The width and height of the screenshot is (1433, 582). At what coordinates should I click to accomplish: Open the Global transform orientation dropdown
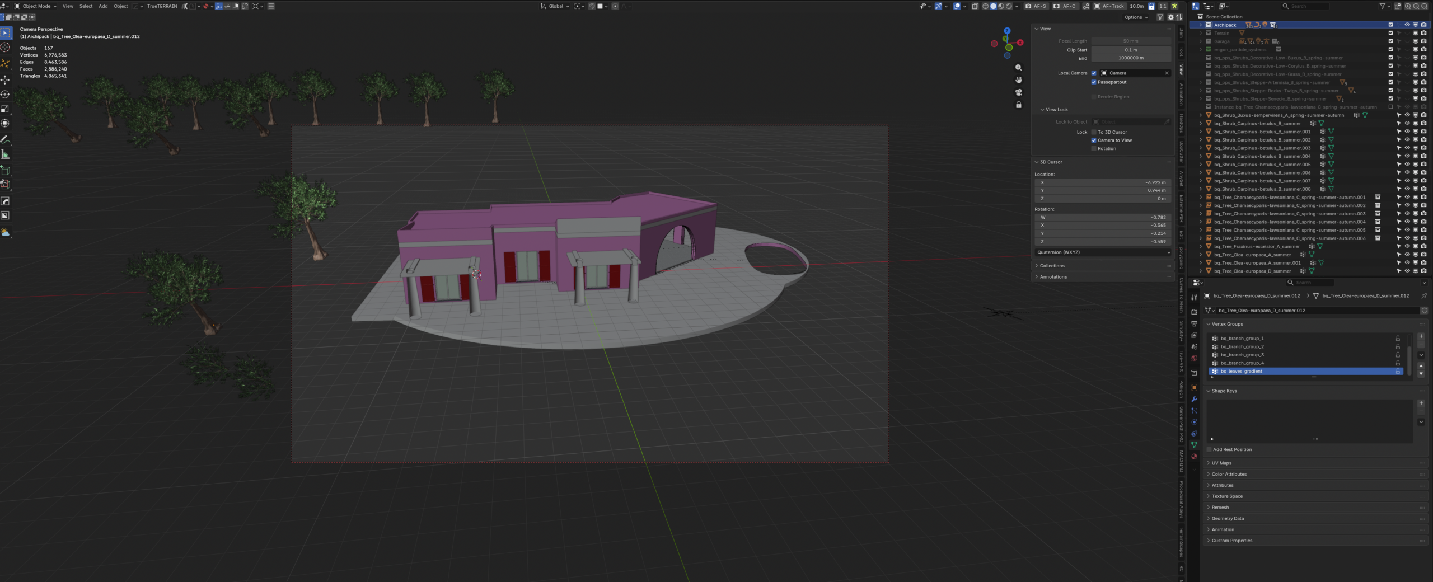pos(554,6)
